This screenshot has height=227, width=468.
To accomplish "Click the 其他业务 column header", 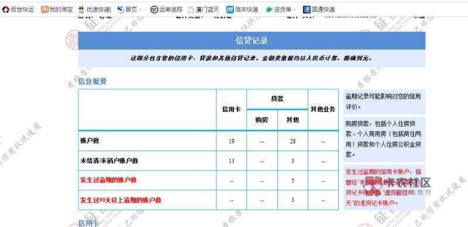I will click(x=323, y=110).
